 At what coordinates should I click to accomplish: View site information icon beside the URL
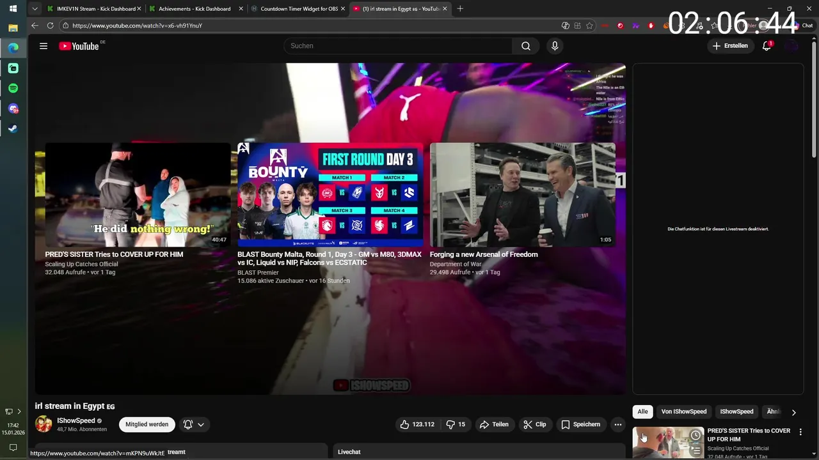[65, 26]
